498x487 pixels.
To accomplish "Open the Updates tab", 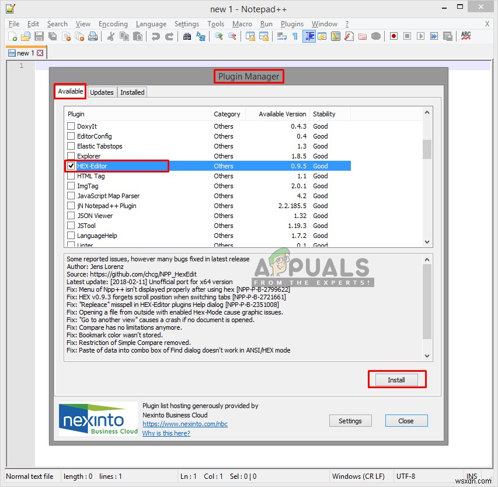I will pyautogui.click(x=102, y=92).
